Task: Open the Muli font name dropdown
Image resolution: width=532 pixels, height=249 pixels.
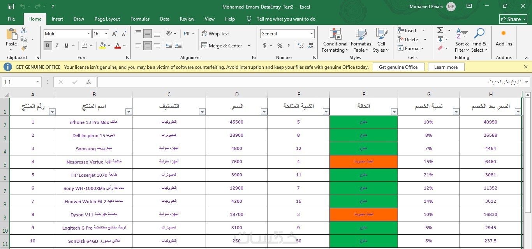Action: click(x=88, y=34)
